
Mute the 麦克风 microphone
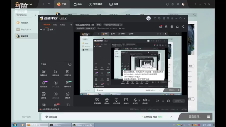135,101
